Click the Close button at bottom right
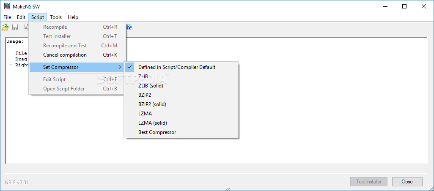This screenshot has width=434, height=191. [407, 182]
